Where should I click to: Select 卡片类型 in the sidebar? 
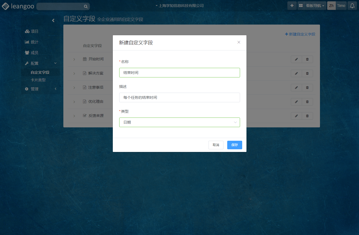tap(38, 80)
